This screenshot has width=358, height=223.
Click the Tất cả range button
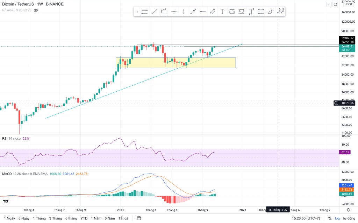pos(123,218)
